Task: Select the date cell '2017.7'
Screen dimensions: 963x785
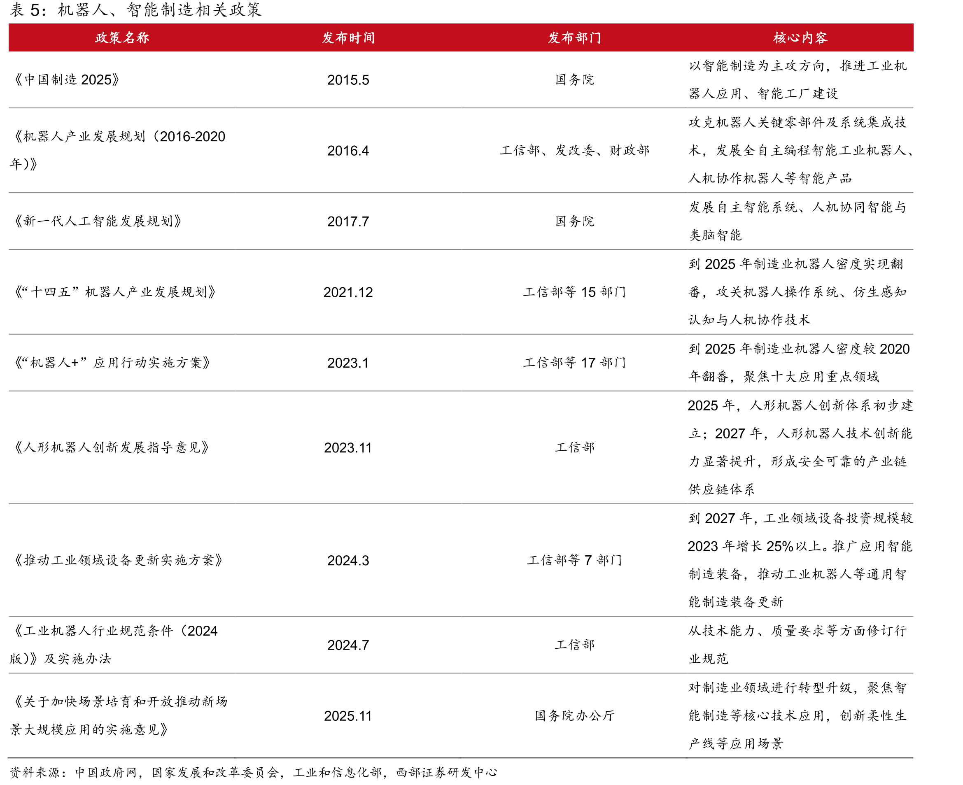Action: pos(348,221)
